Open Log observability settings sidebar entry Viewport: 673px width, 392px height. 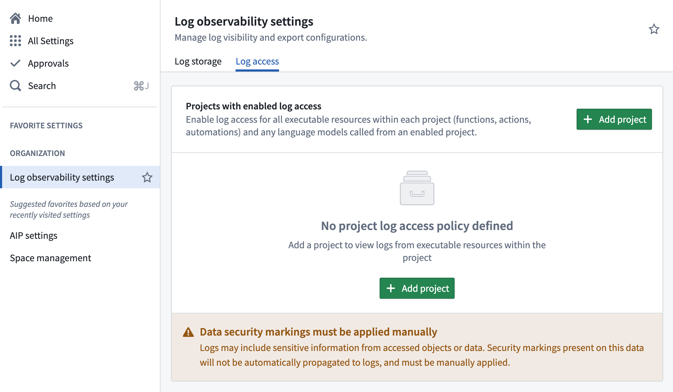[81, 177]
